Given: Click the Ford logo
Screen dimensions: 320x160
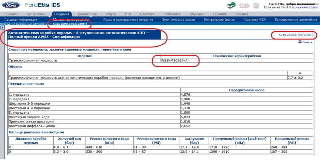Looking at the screenshot, I should tap(11, 5).
